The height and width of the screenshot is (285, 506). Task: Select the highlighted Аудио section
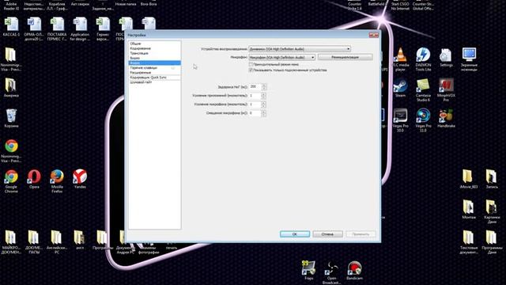pos(155,63)
